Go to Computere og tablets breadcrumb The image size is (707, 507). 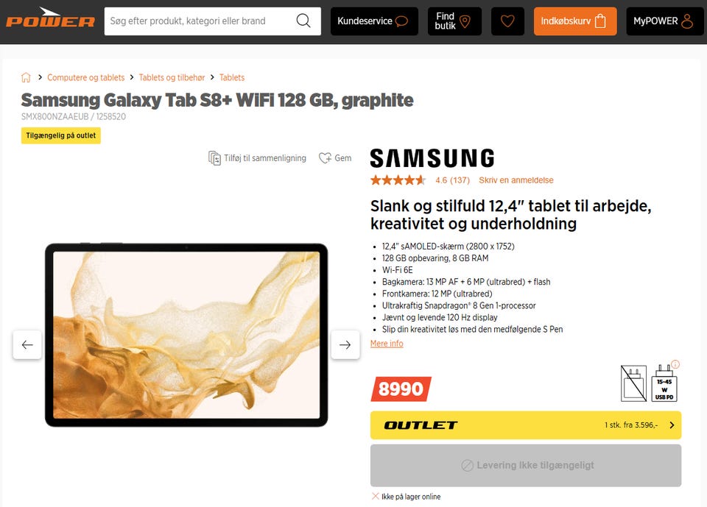click(85, 77)
